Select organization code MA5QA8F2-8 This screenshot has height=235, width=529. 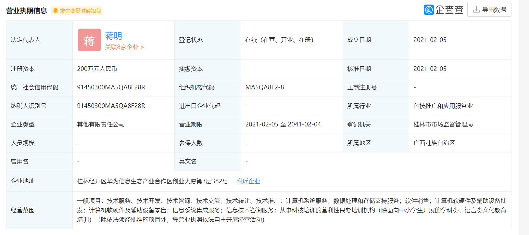264,87
